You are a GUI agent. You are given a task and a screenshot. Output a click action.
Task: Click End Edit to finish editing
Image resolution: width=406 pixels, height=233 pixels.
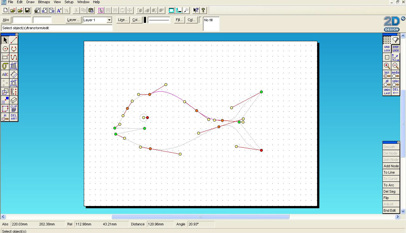click(x=391, y=210)
